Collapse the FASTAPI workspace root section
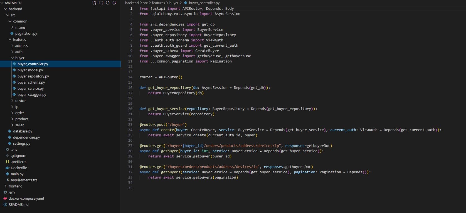The width and height of the screenshot is (466, 213). [2, 3]
